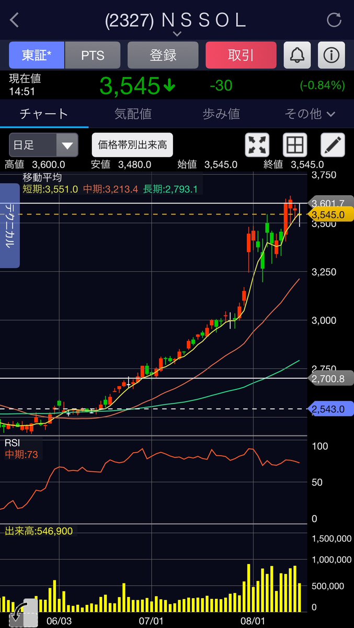This screenshot has width=354, height=628.
Task: Open the alert bell icon
Action: pos(297,55)
